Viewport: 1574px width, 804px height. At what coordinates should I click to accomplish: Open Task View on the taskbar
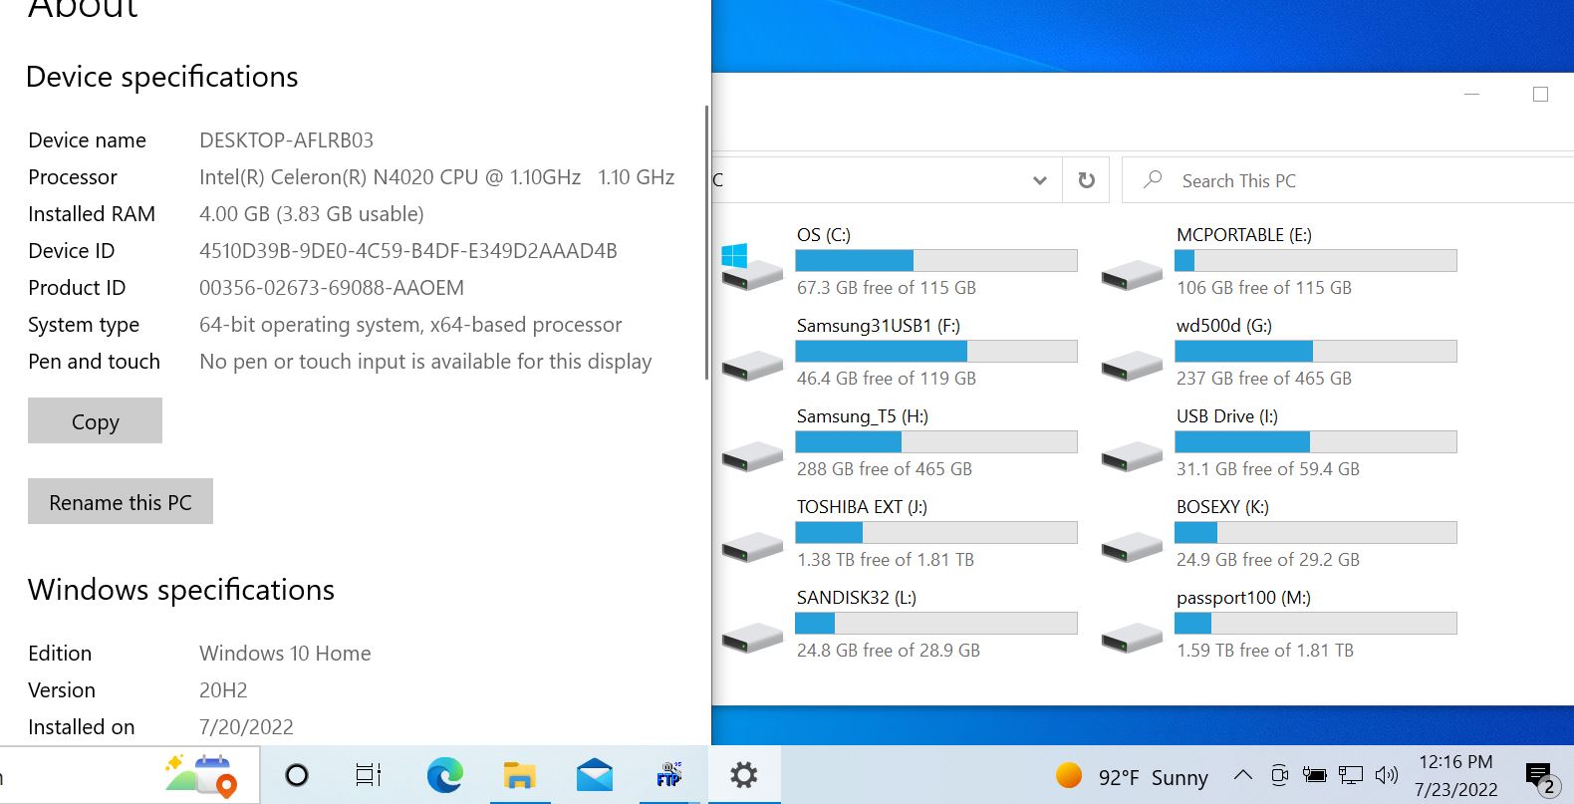[x=369, y=775]
